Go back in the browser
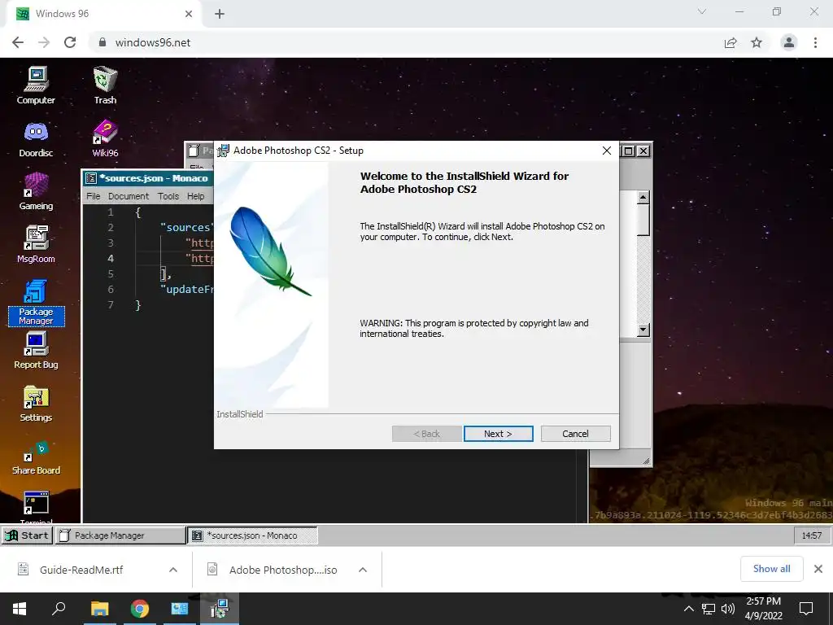This screenshot has height=625, width=833. [x=18, y=42]
